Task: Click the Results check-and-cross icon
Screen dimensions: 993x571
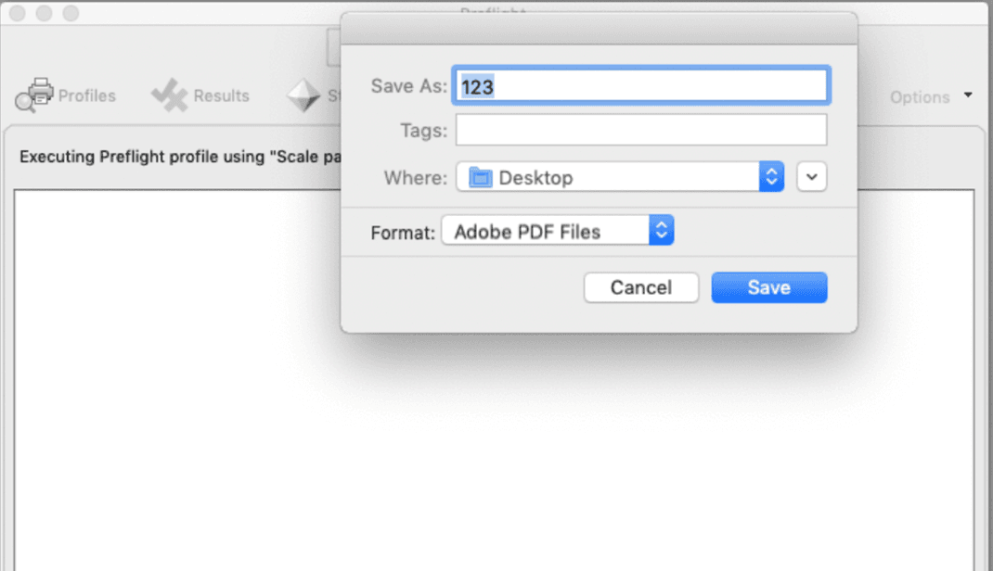Action: pyautogui.click(x=169, y=95)
